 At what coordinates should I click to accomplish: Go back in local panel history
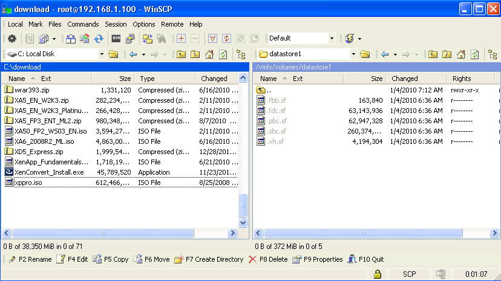[133, 54]
